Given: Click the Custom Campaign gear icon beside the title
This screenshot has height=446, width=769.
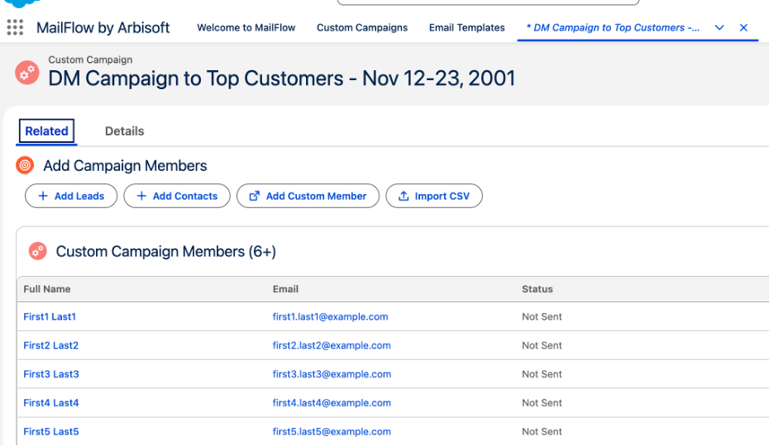Looking at the screenshot, I should [x=27, y=73].
